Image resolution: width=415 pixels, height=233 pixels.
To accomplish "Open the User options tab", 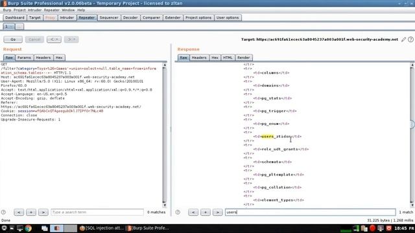I will pos(228,17).
